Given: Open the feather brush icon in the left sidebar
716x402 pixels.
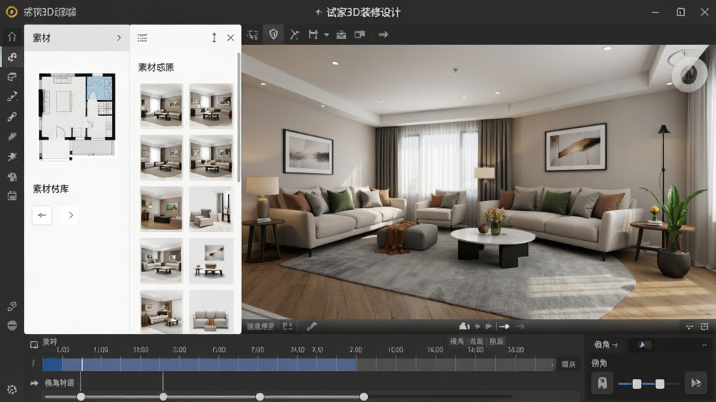Looking at the screenshot, I should tap(12, 136).
